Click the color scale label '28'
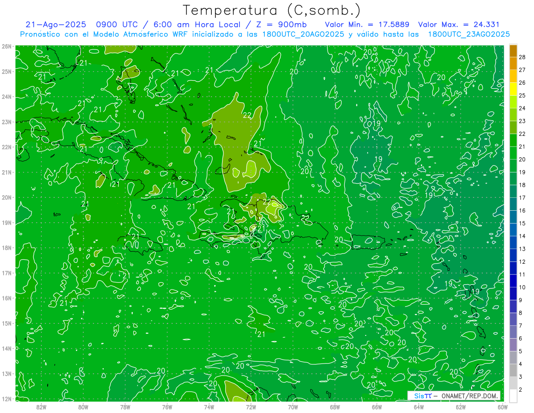534x413 pixels. tap(522, 57)
